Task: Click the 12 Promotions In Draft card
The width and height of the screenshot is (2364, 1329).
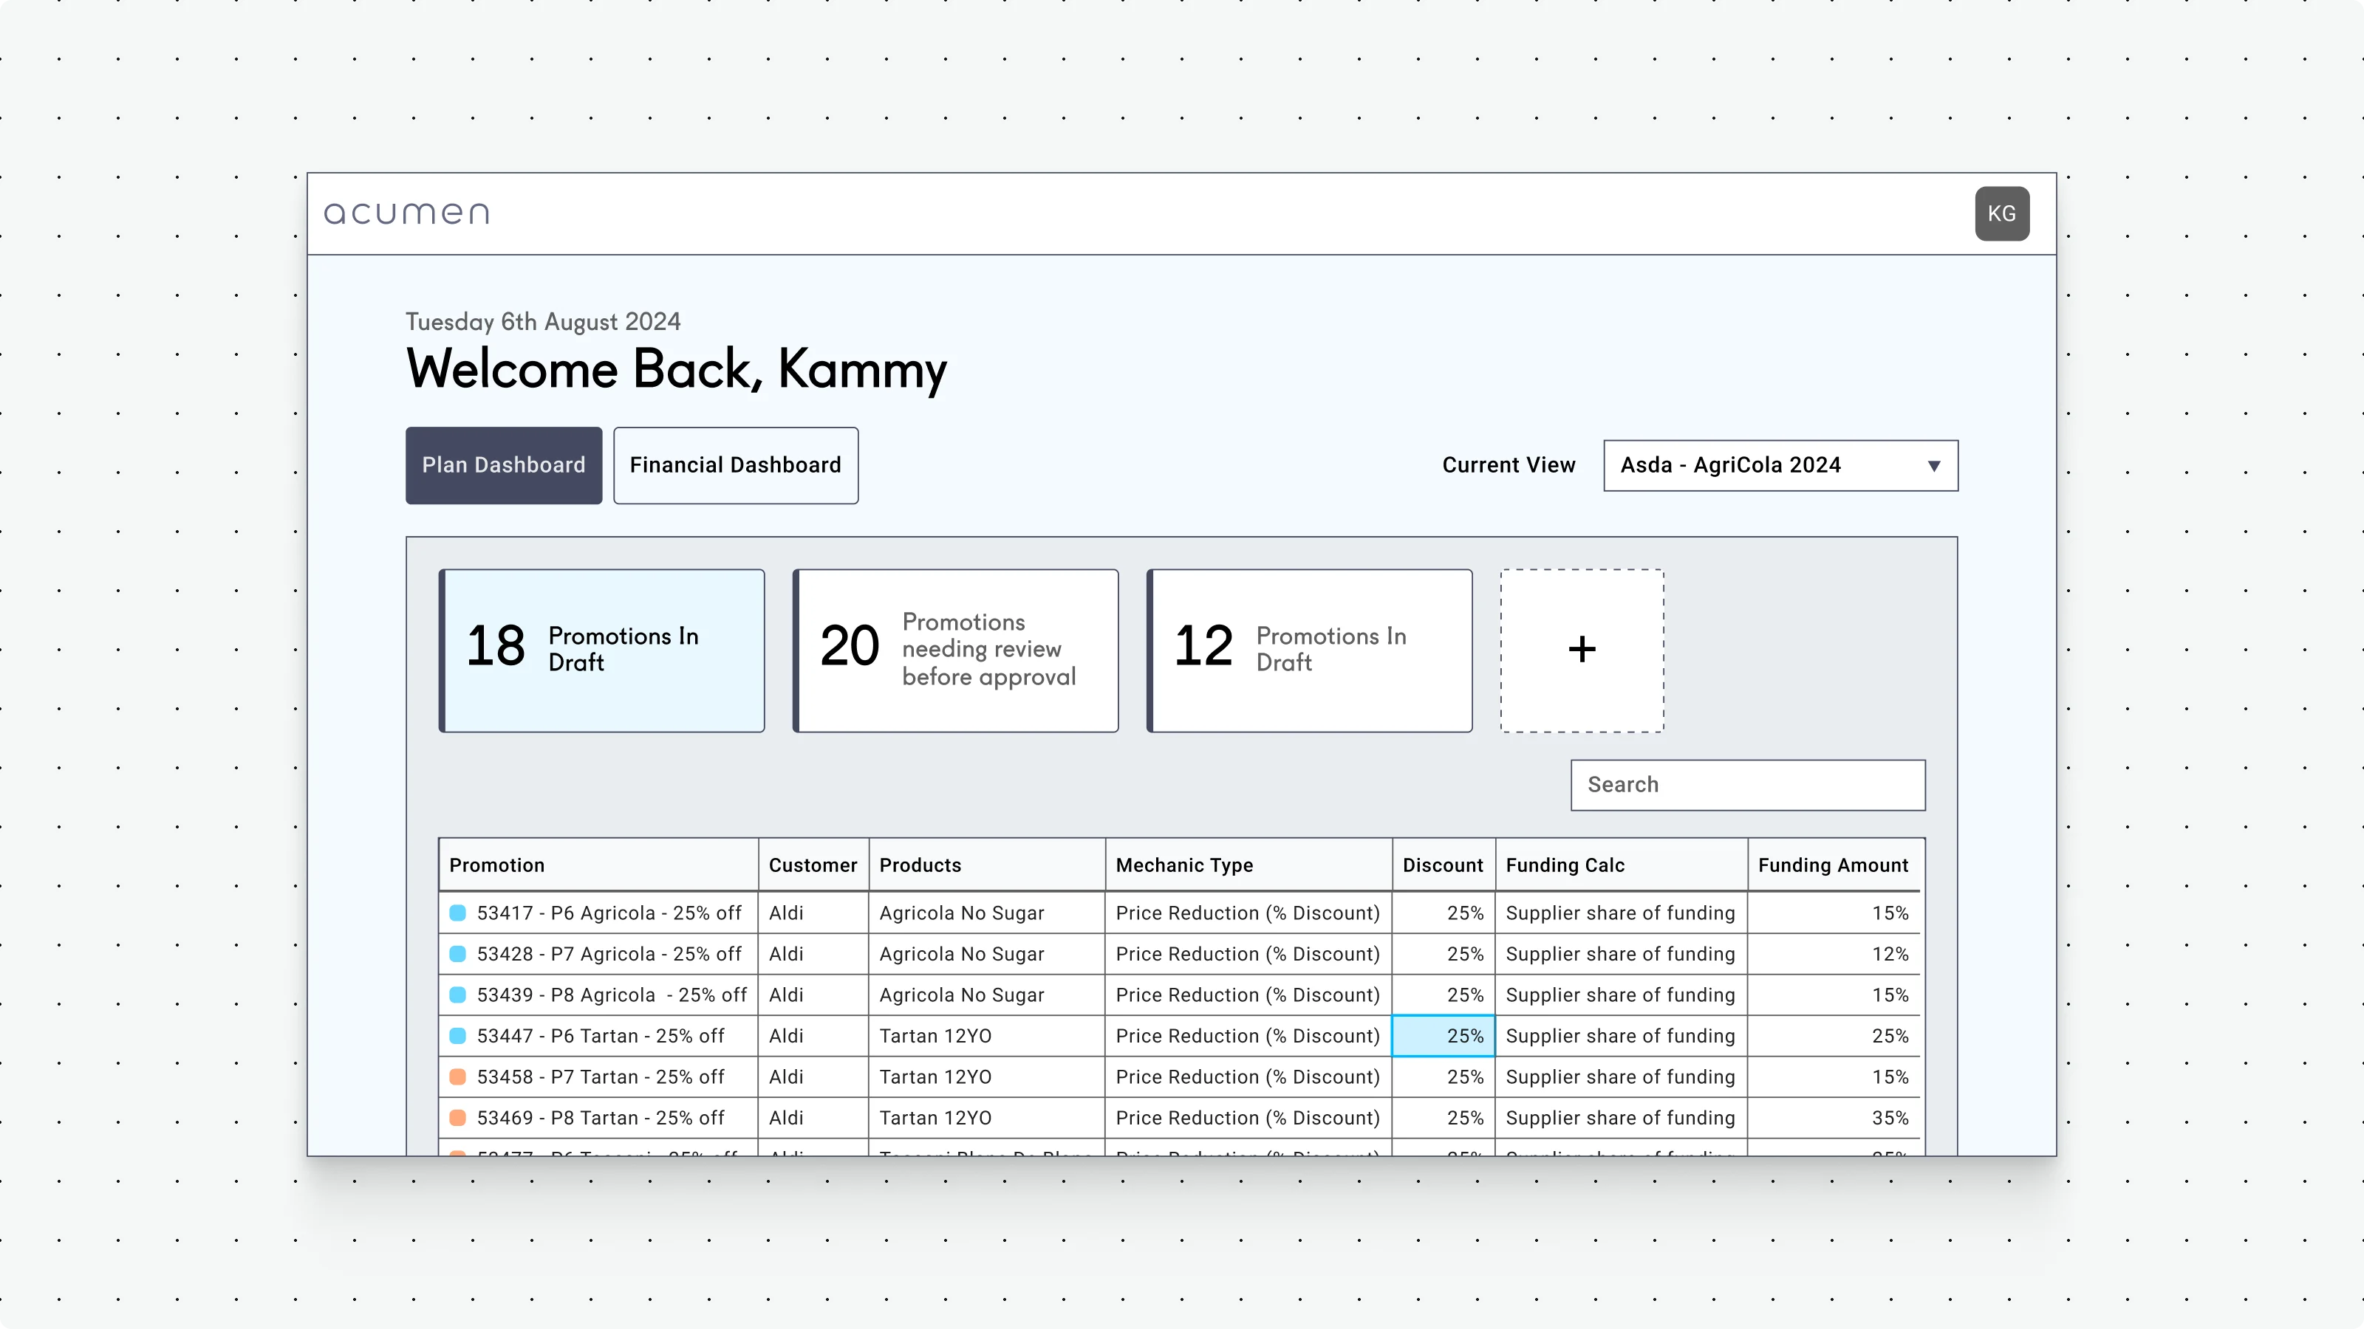Action: 1308,650
